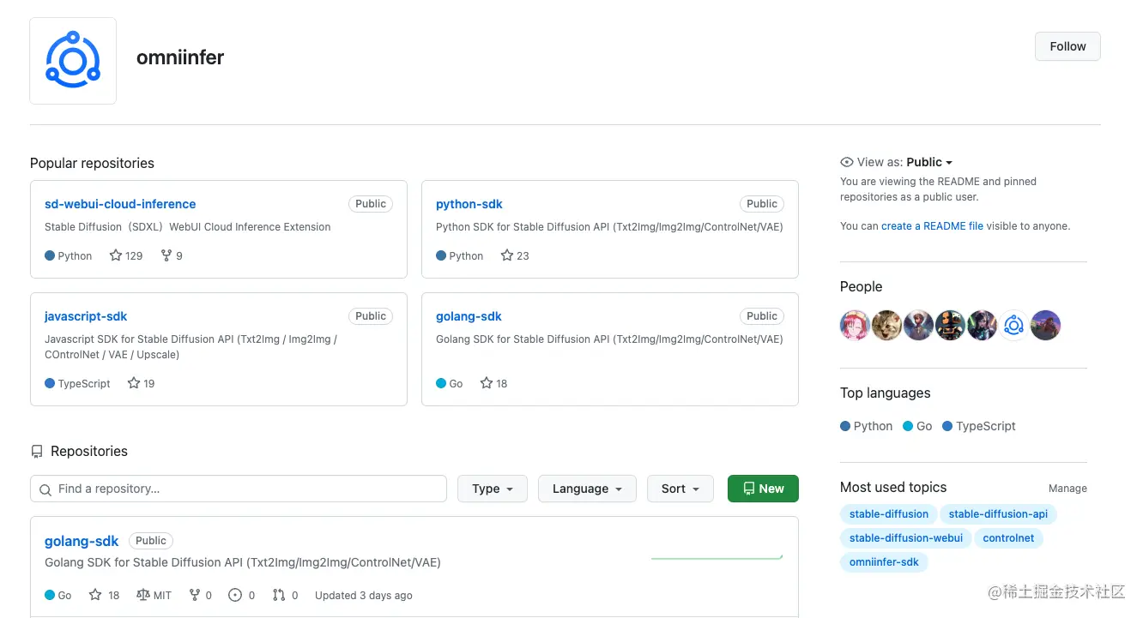The width and height of the screenshot is (1143, 618).
Task: Filter by Go in Top languages
Action: 917,426
